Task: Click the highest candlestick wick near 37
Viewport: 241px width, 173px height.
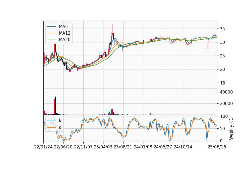Action: [x=112, y=29]
